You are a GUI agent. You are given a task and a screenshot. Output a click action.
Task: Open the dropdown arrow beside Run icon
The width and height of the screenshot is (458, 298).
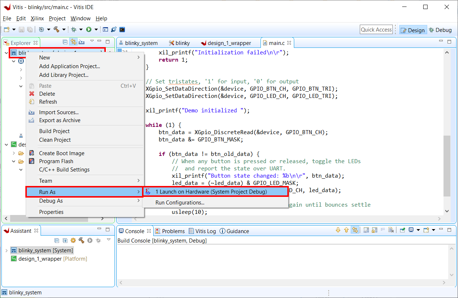(96, 29)
